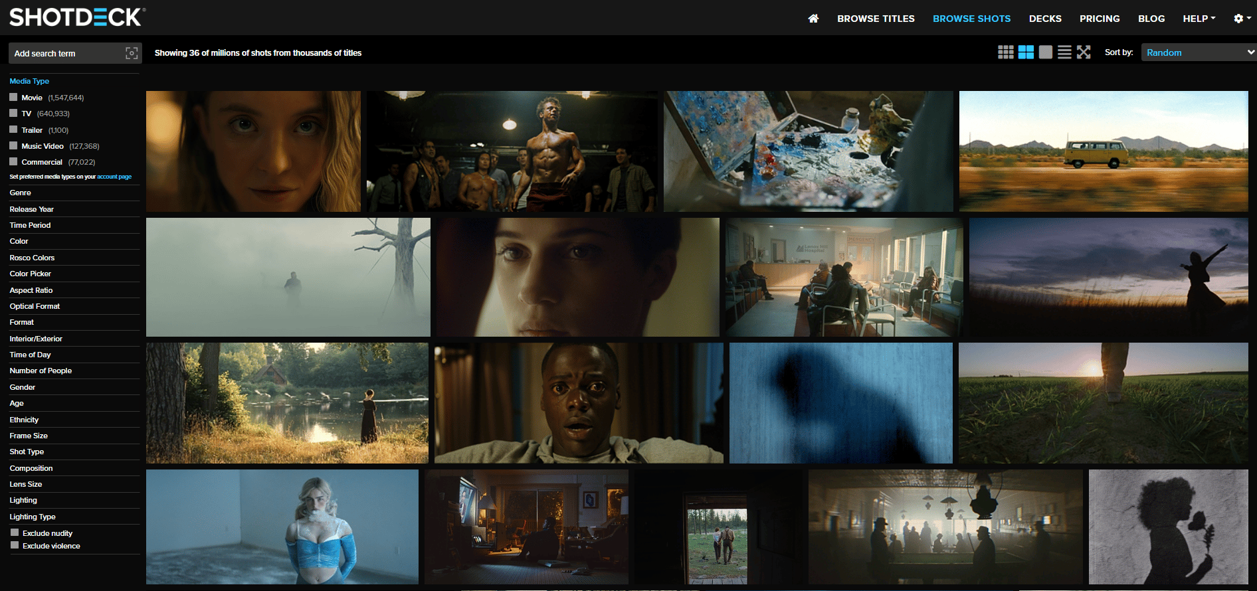1257x591 pixels.
Task: Follow the account page link
Action: tap(114, 177)
